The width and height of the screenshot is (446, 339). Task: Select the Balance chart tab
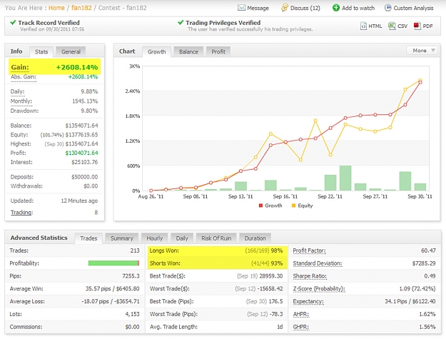(188, 52)
